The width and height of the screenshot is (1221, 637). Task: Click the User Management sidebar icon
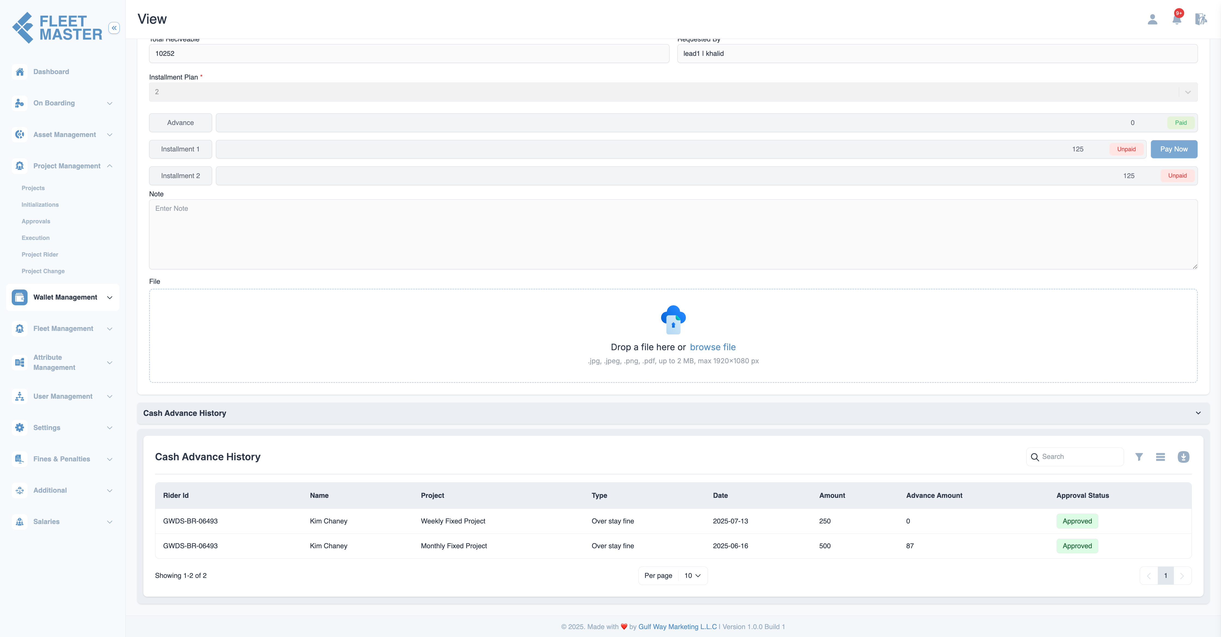pyautogui.click(x=19, y=397)
